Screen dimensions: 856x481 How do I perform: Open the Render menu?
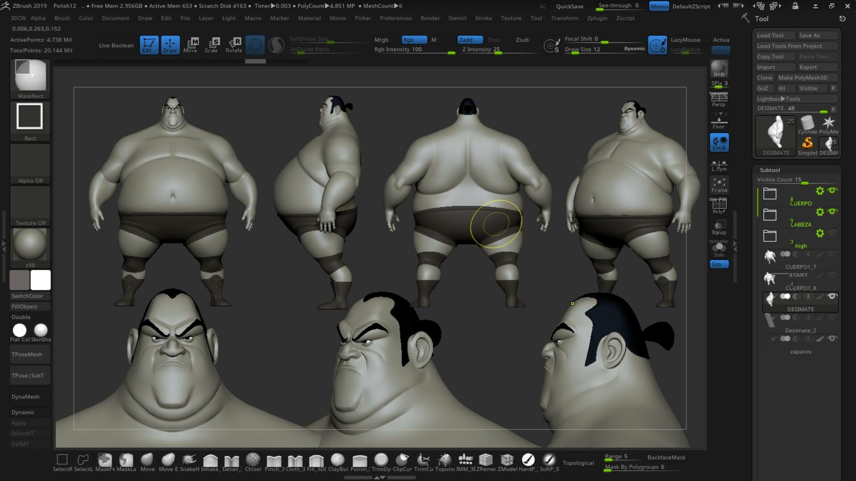point(430,18)
